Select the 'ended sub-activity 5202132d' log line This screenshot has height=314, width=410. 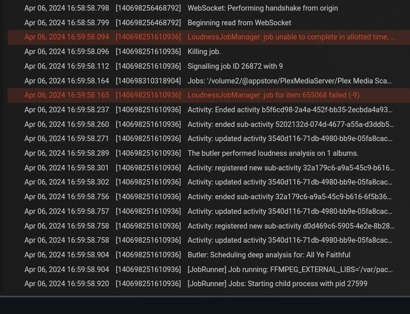coord(290,124)
